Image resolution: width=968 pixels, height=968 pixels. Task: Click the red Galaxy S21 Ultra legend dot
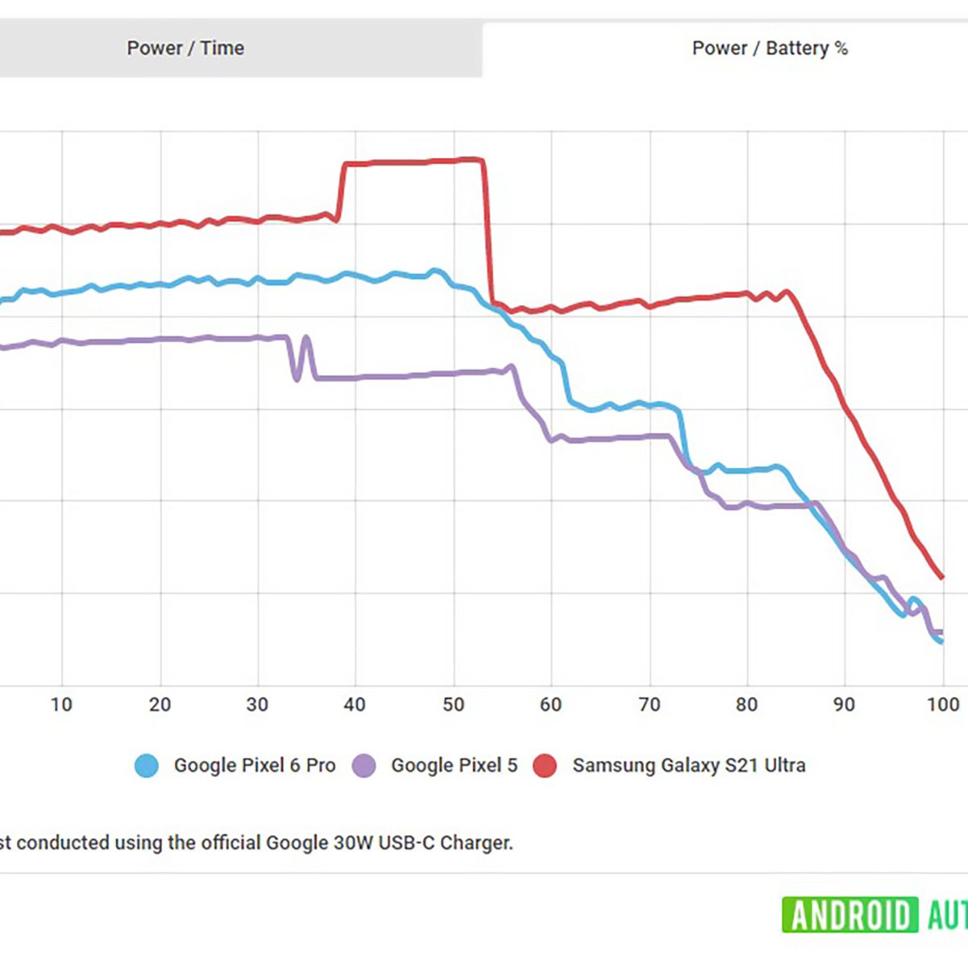[x=545, y=766]
